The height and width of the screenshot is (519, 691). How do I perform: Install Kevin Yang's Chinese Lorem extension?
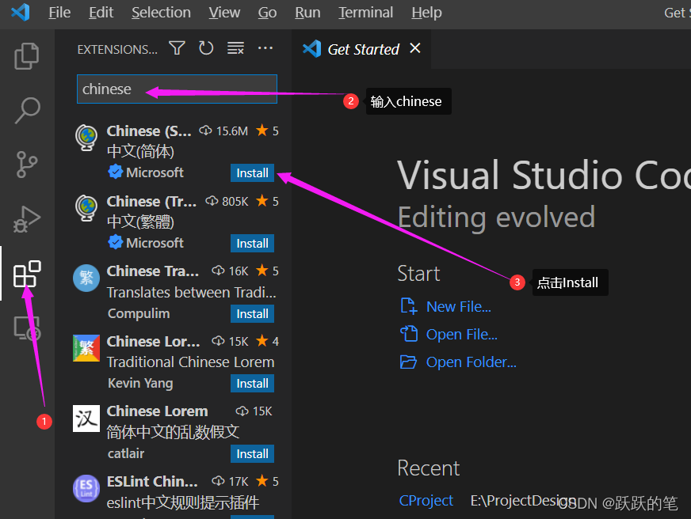[x=252, y=383]
